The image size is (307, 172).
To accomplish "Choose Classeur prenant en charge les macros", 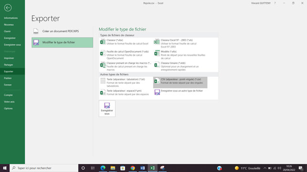I will click(x=126, y=66).
